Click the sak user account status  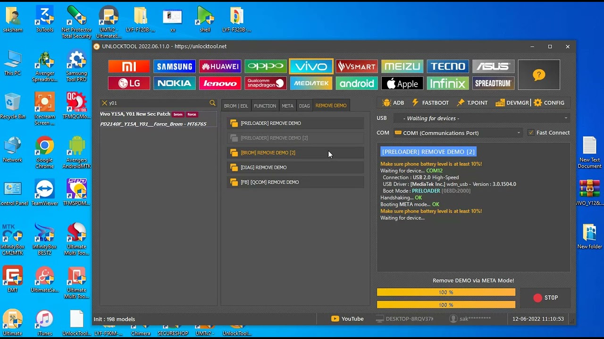pos(470,319)
